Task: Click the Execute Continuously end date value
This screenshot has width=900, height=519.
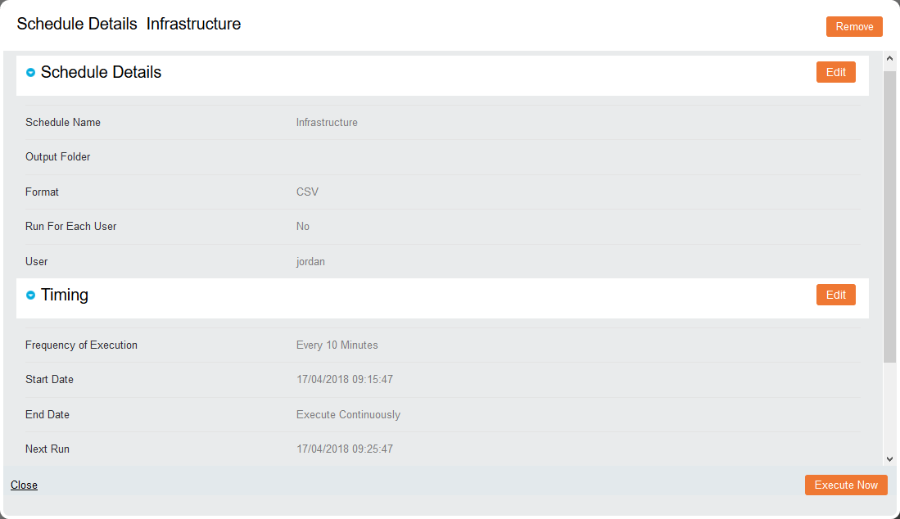Action: [348, 414]
